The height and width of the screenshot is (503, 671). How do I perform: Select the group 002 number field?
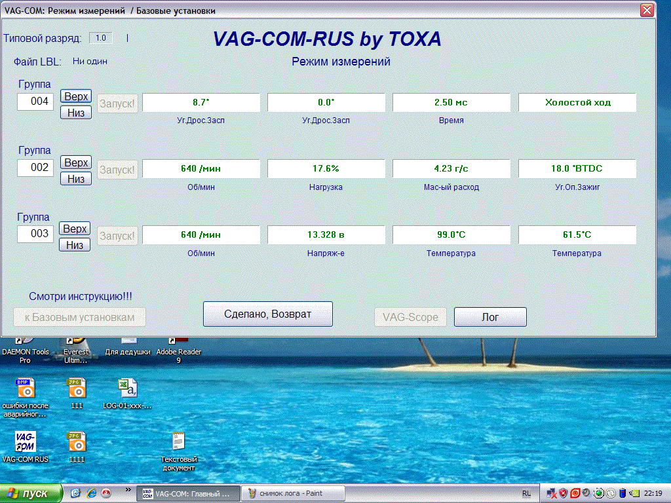pyautogui.click(x=35, y=168)
